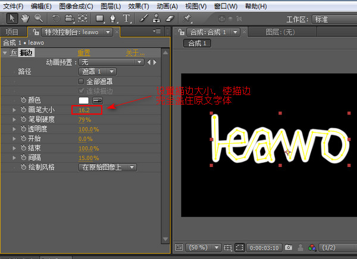Select the Pan Behind tool
357x259 pixels.
pyautogui.click(x=83, y=18)
